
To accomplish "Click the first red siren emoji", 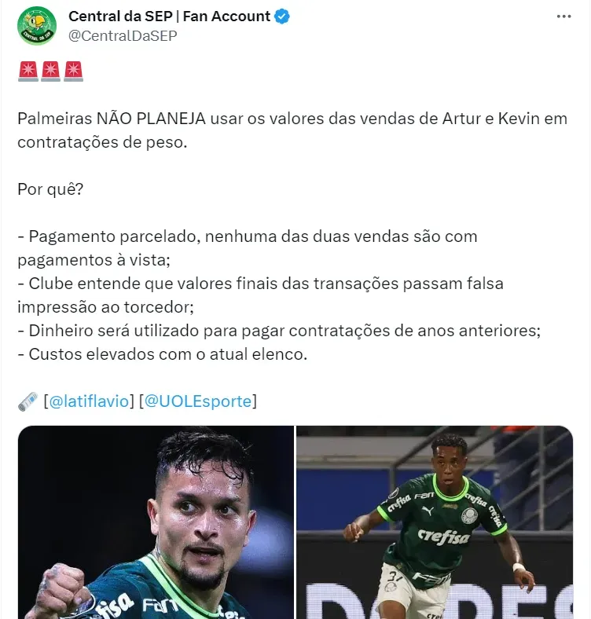I will point(28,71).
